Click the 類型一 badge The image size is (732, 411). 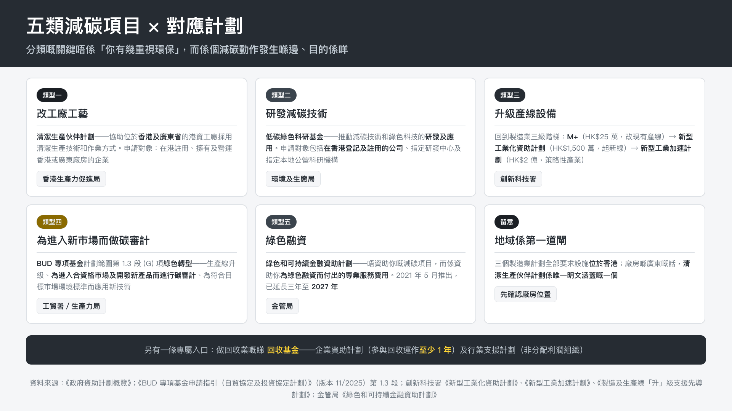coord(52,95)
